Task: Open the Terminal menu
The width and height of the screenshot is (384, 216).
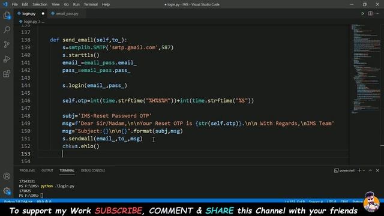Action: tap(91, 4)
